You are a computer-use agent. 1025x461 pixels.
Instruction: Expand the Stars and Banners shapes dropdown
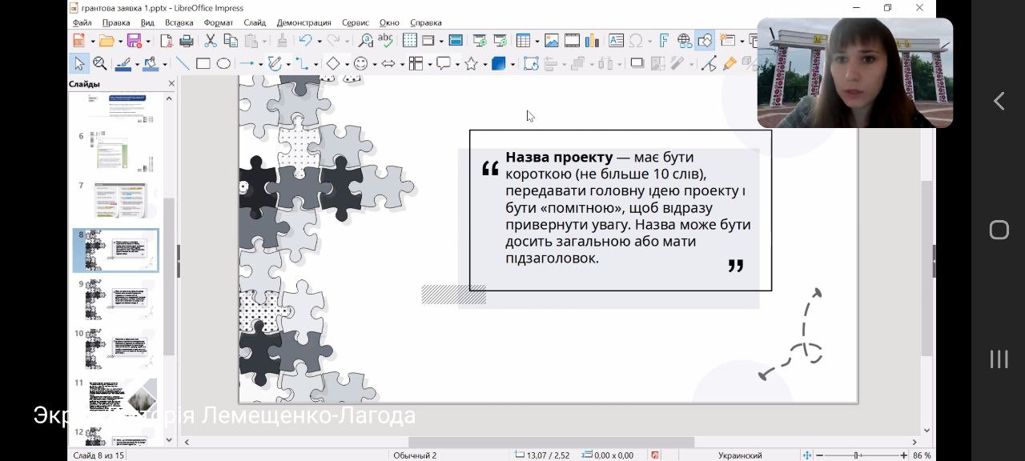(484, 64)
